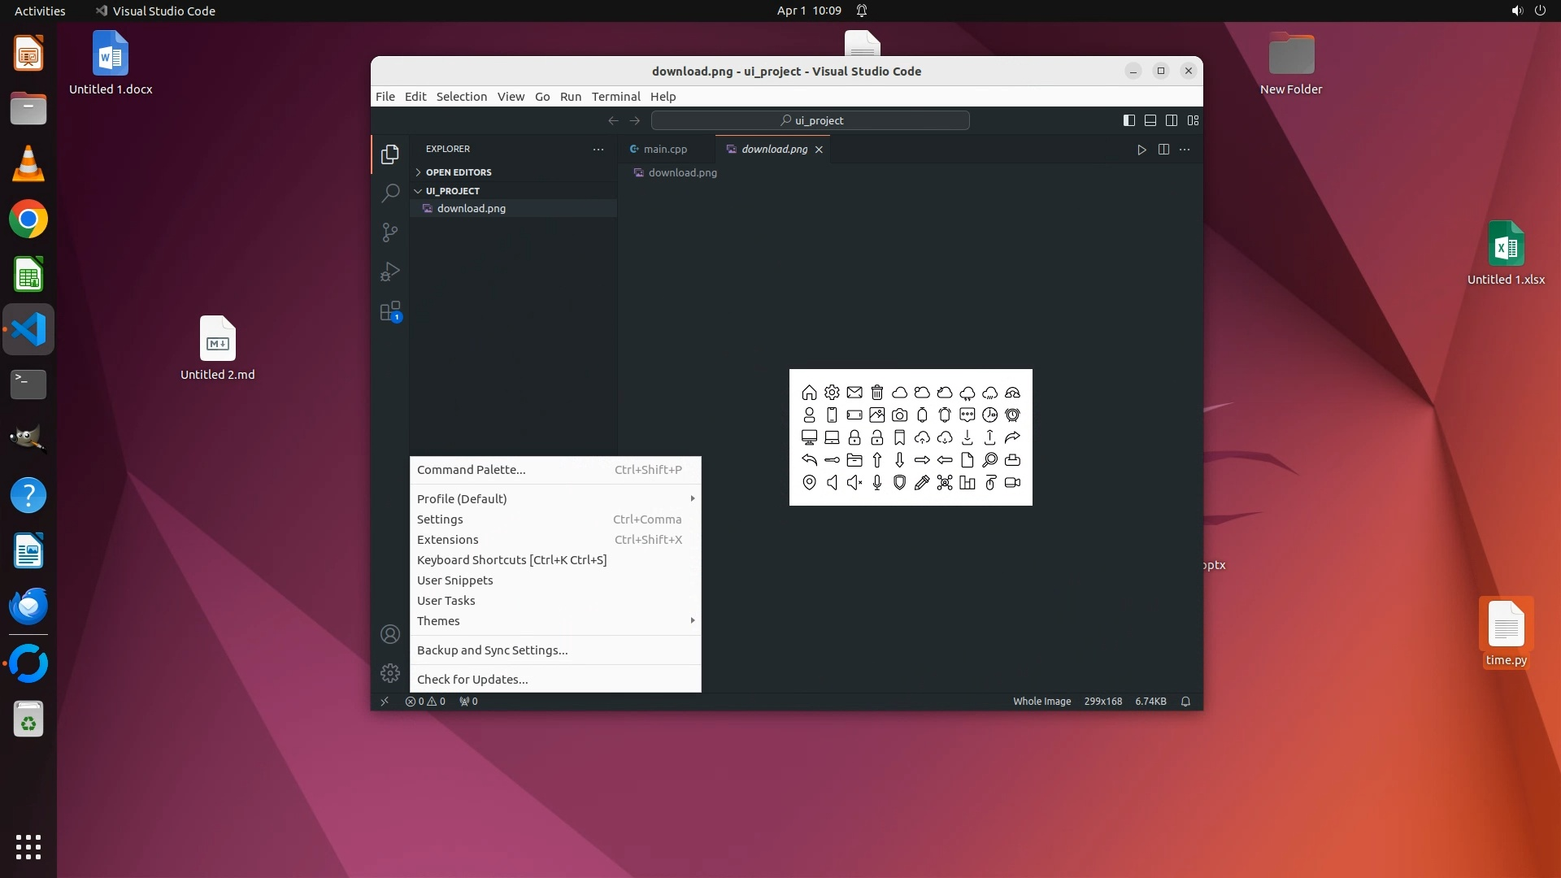The image size is (1561, 878).
Task: Open Source Control view icon
Action: tap(390, 233)
